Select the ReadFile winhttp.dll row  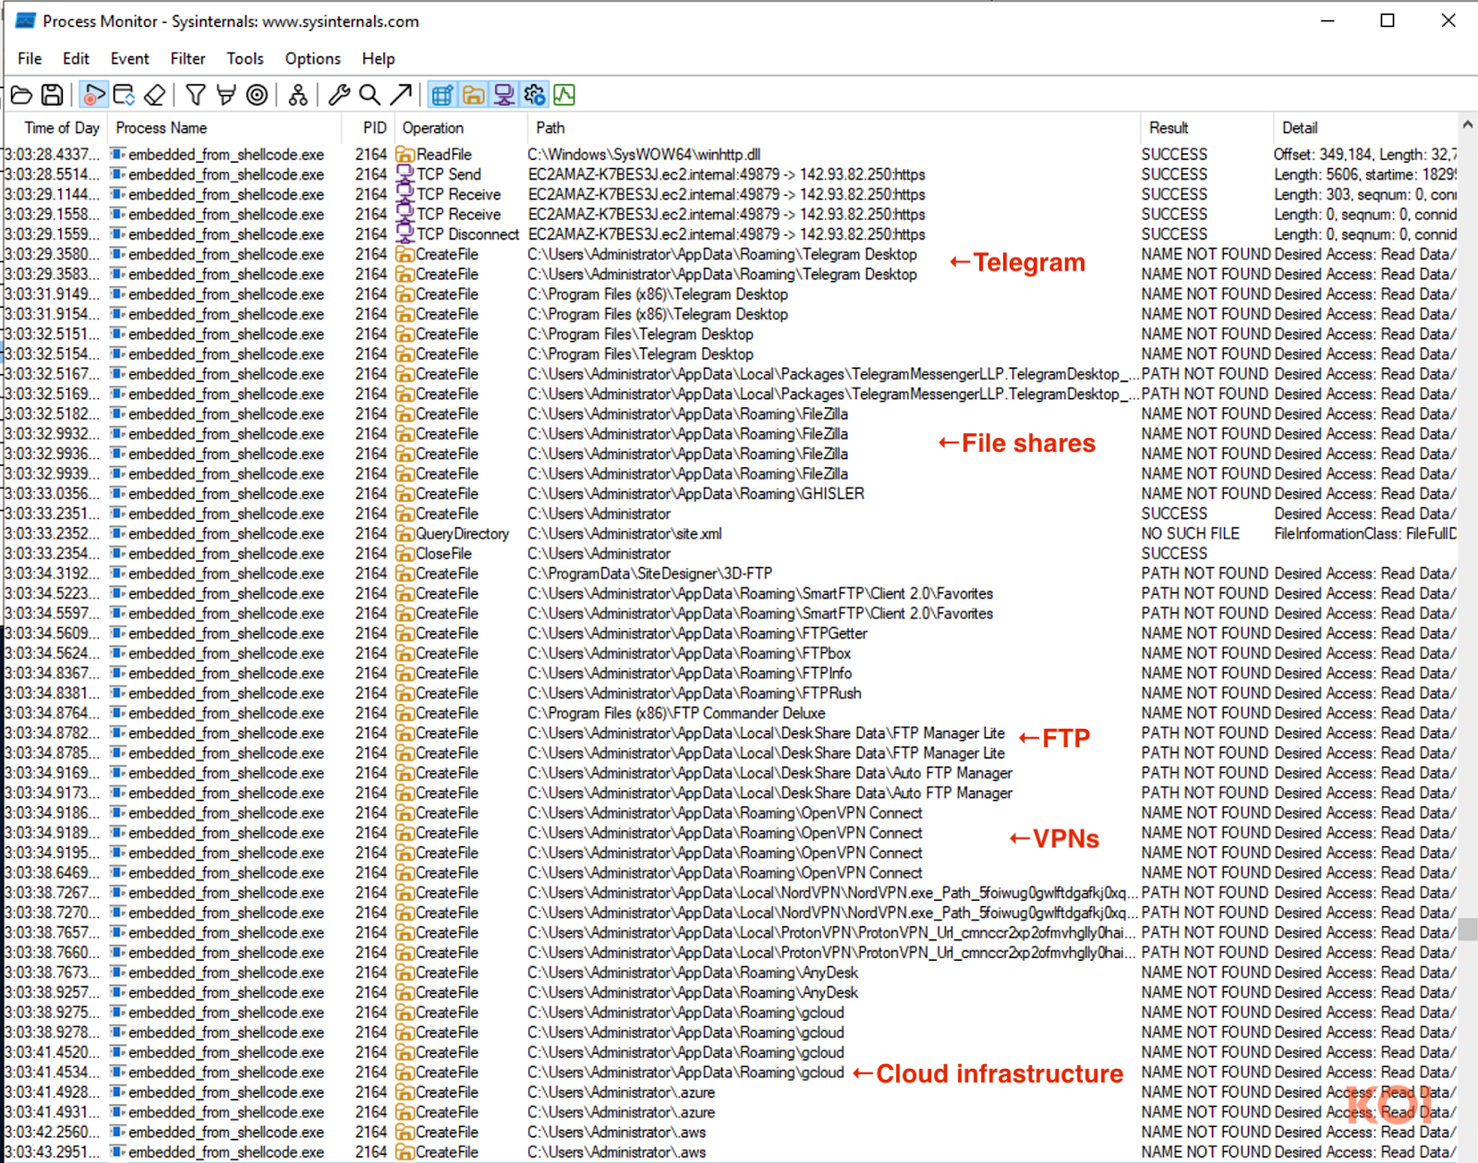click(731, 154)
